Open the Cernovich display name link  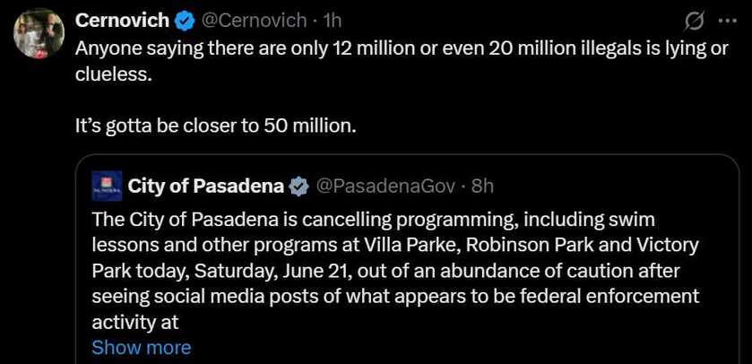123,21
